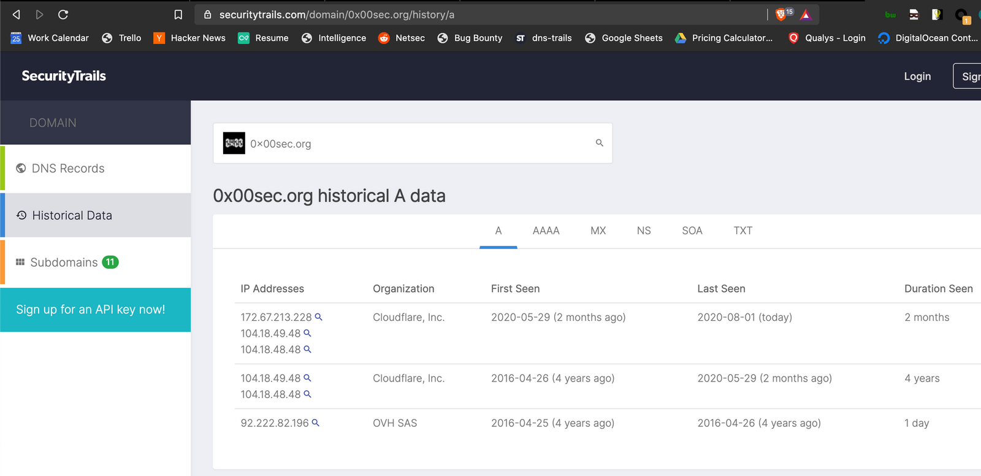Click the DOMAIN sidebar heading

53,123
